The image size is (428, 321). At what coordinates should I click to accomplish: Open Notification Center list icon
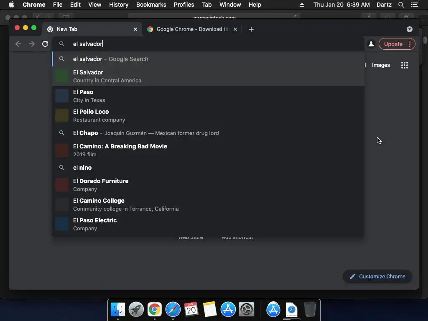pyautogui.click(x=414, y=5)
